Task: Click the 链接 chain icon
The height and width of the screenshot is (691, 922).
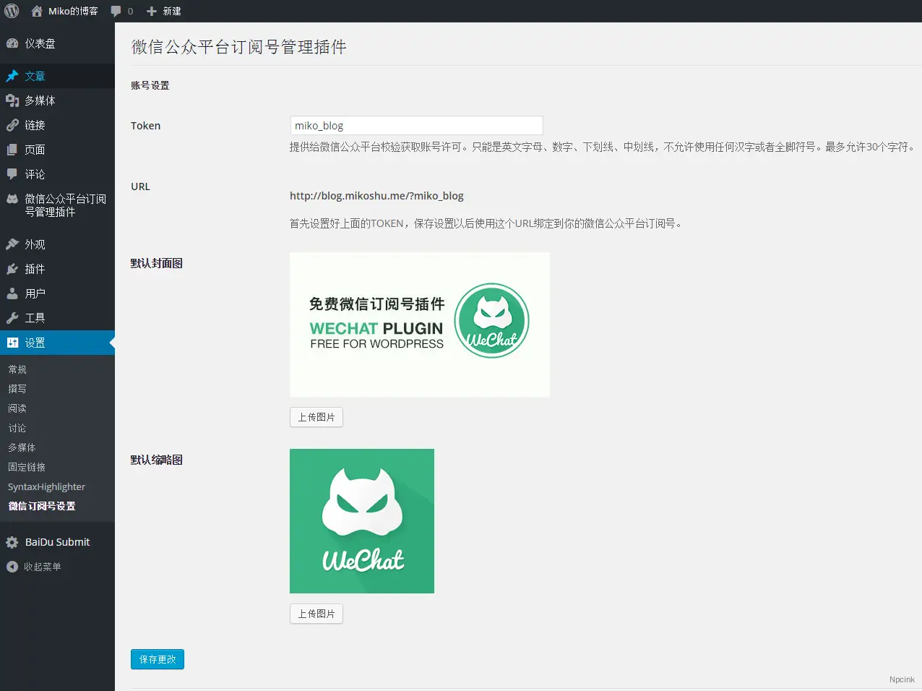Action: click(12, 125)
